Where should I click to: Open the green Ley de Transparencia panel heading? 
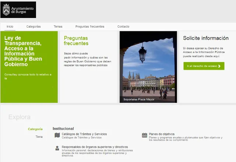(23, 51)
